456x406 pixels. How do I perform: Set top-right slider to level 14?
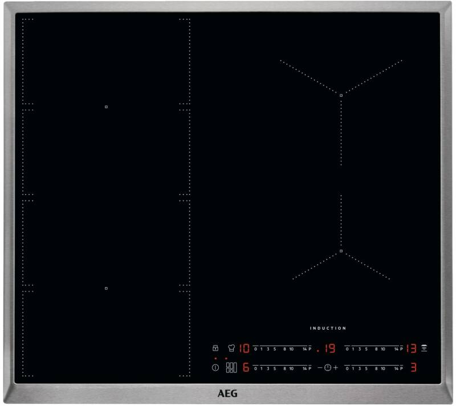point(395,348)
